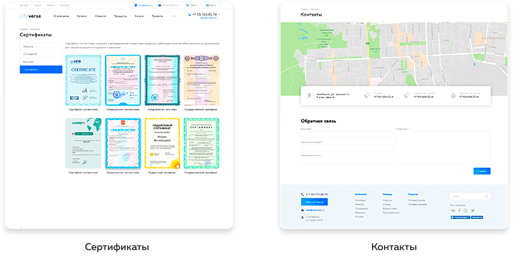Open the Twitter bird icon in footer

point(473,211)
